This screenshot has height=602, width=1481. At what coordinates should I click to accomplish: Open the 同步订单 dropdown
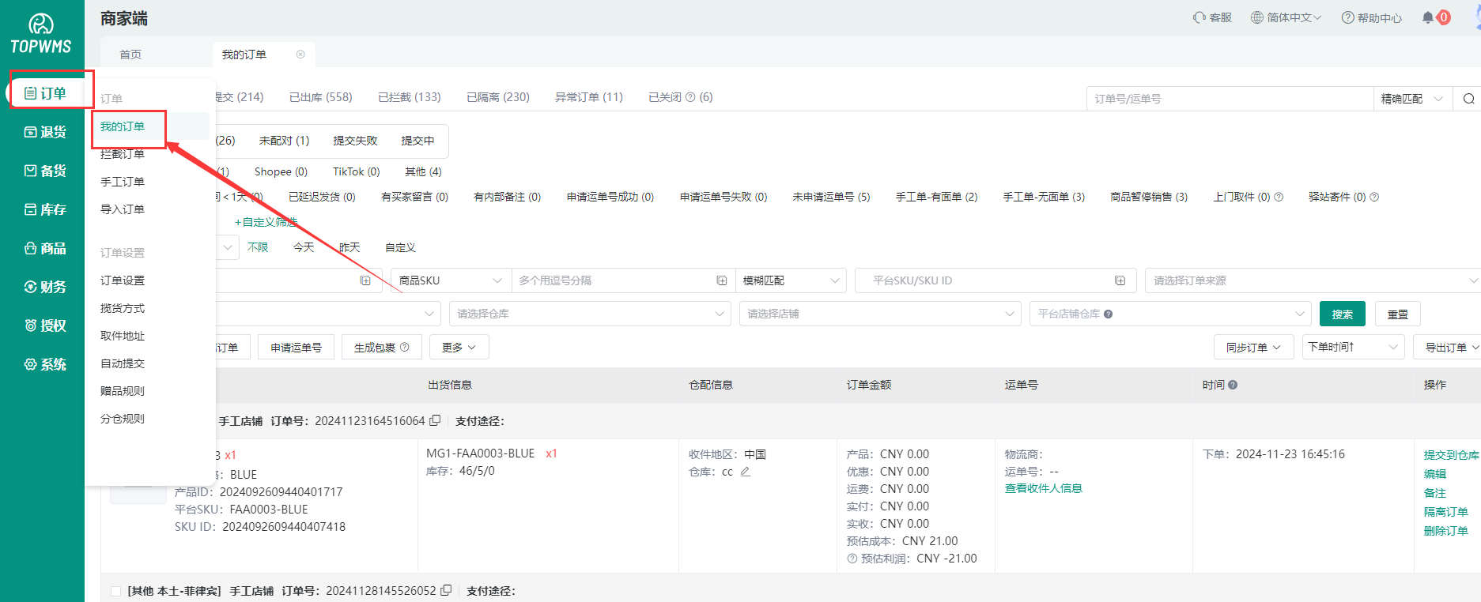click(x=1253, y=348)
